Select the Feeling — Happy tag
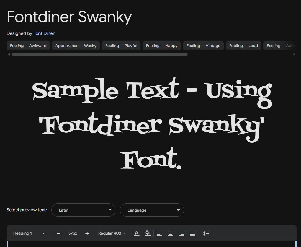Screen dimensions: 301x247 coord(162,46)
